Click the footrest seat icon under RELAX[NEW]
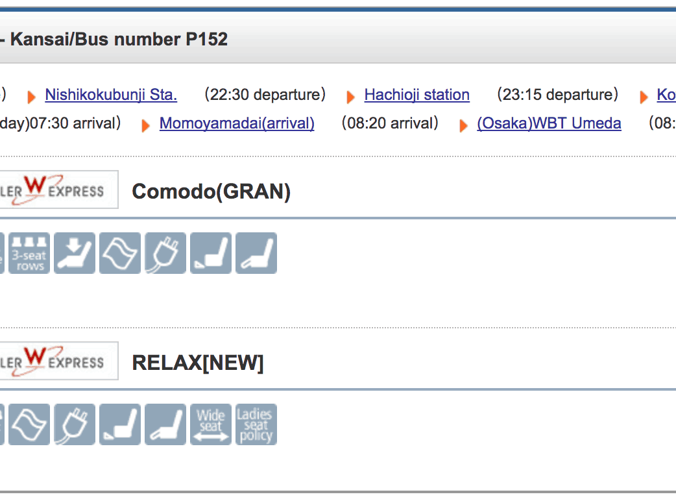Image resolution: width=676 pixels, height=501 pixels. [120, 424]
